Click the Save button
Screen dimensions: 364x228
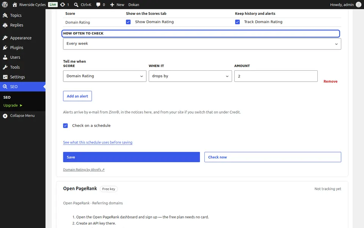click(x=132, y=157)
